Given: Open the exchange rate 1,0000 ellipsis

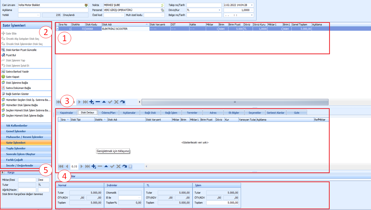Looking at the screenshot, I should pos(252,10).
